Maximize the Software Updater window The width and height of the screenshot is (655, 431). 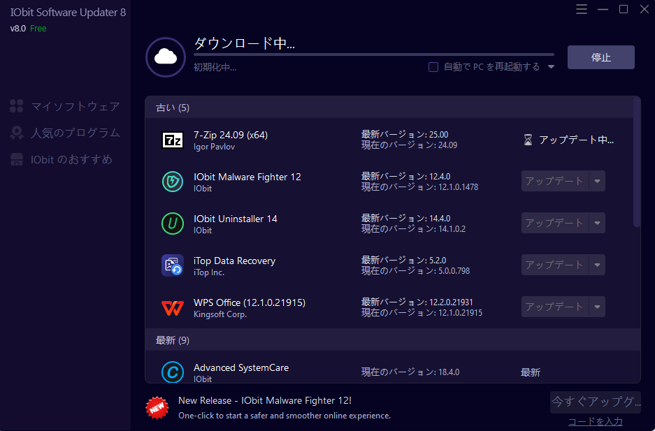[x=624, y=9]
